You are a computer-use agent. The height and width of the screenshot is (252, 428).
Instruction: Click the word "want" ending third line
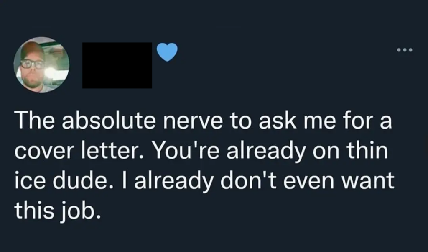click(x=368, y=181)
